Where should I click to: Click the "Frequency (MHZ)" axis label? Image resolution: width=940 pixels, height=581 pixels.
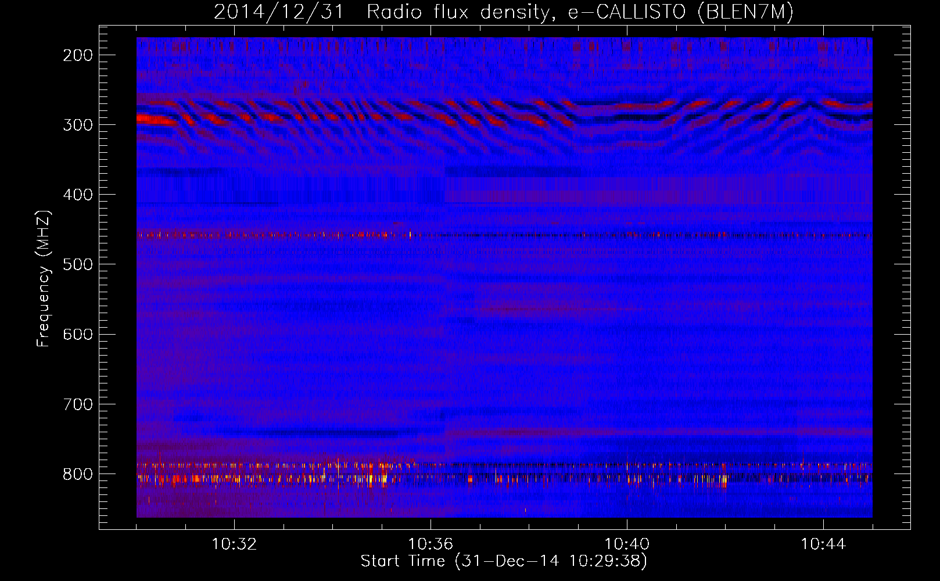coord(44,279)
